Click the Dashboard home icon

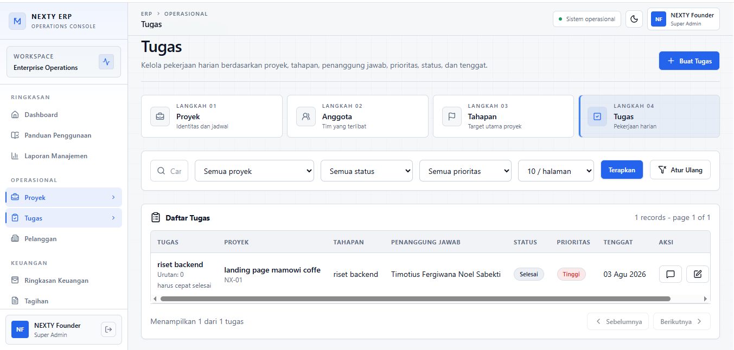(15, 115)
